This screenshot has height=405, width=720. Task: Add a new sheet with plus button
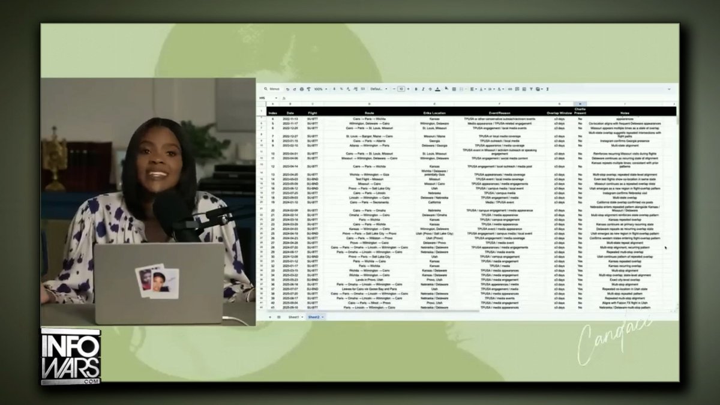click(269, 316)
